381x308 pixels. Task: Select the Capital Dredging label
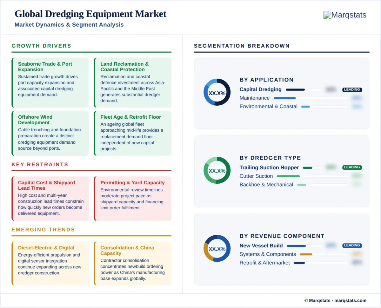[261, 89]
